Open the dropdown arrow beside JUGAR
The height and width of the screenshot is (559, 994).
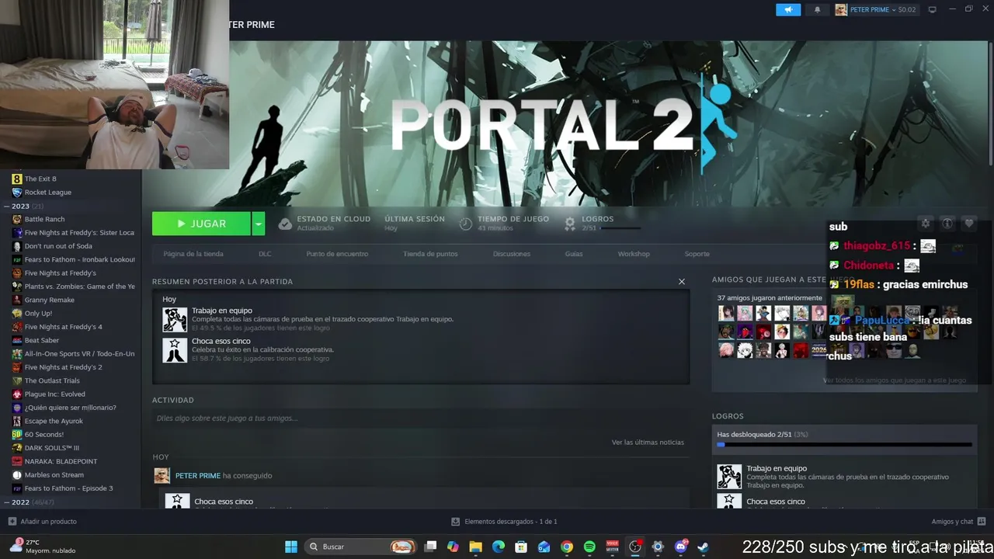click(259, 224)
